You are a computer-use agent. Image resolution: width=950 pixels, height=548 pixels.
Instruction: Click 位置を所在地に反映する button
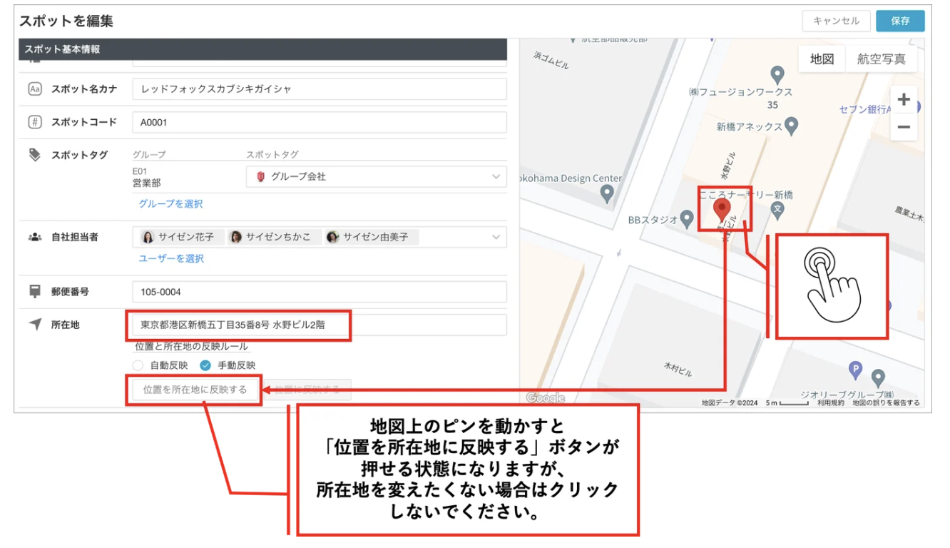tap(195, 390)
